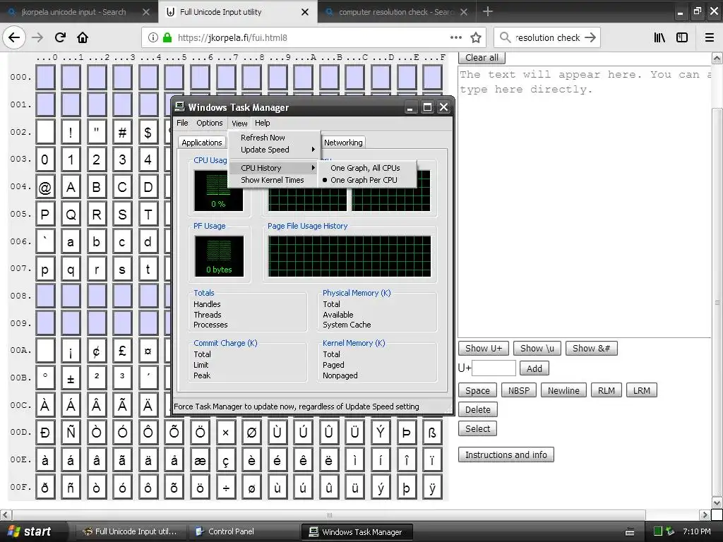Click the Newline button
This screenshot has height=542, width=723.
[x=563, y=390]
